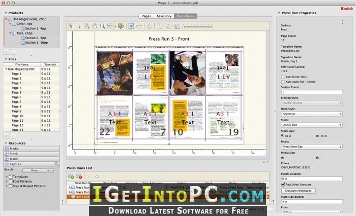Click the fit sheet view icon
Viewport: 356px width, 216px height.
coord(177,26)
